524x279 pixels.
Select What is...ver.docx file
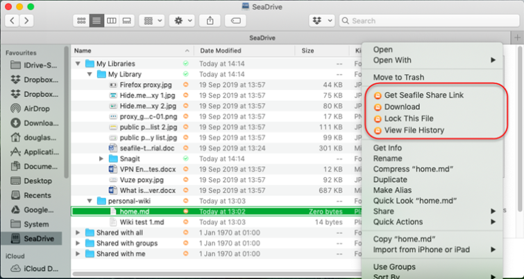click(x=148, y=190)
